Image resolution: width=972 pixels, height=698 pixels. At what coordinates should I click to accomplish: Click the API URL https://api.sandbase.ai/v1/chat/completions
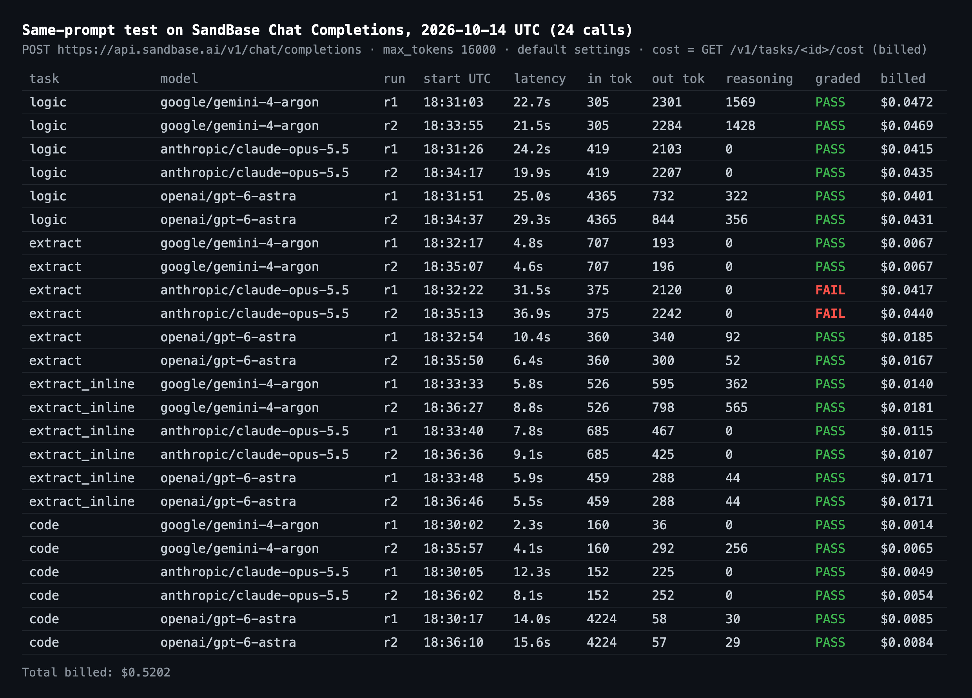209,50
